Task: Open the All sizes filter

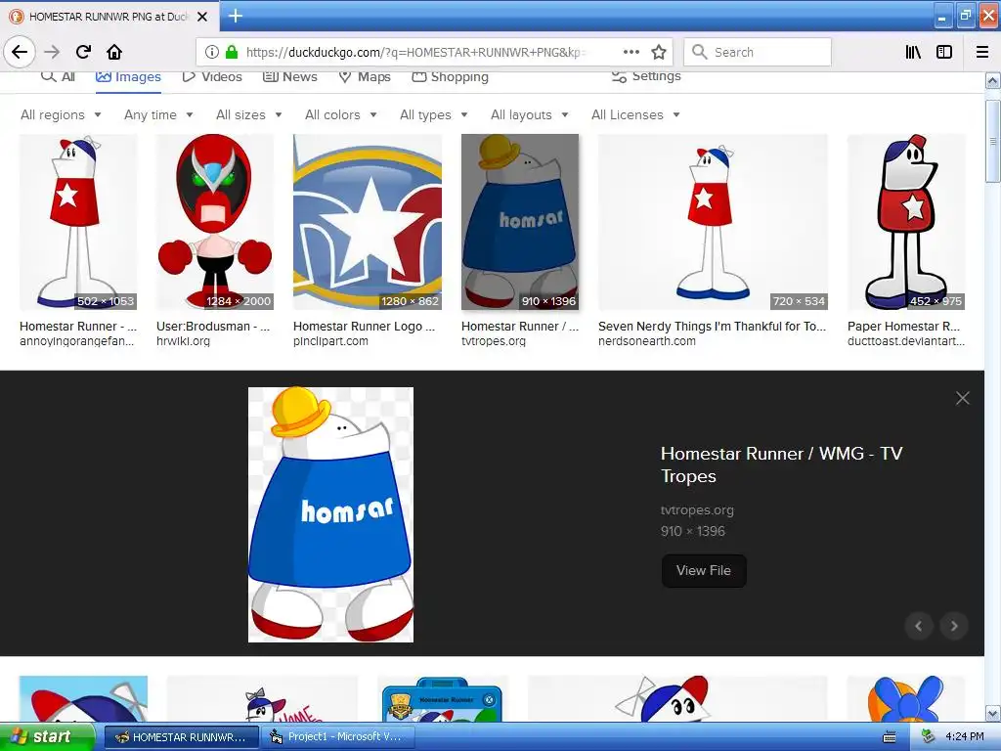Action: [x=249, y=115]
